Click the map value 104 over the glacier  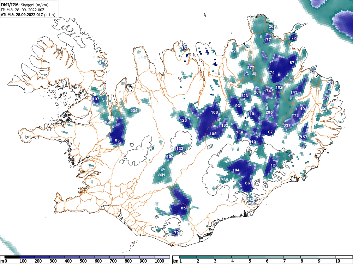[236, 170]
